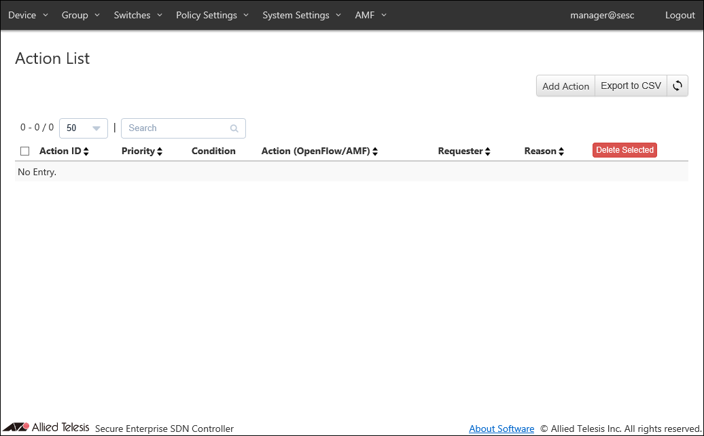
Task: Tick the select-all checkbox in the table header
Action: (x=25, y=151)
